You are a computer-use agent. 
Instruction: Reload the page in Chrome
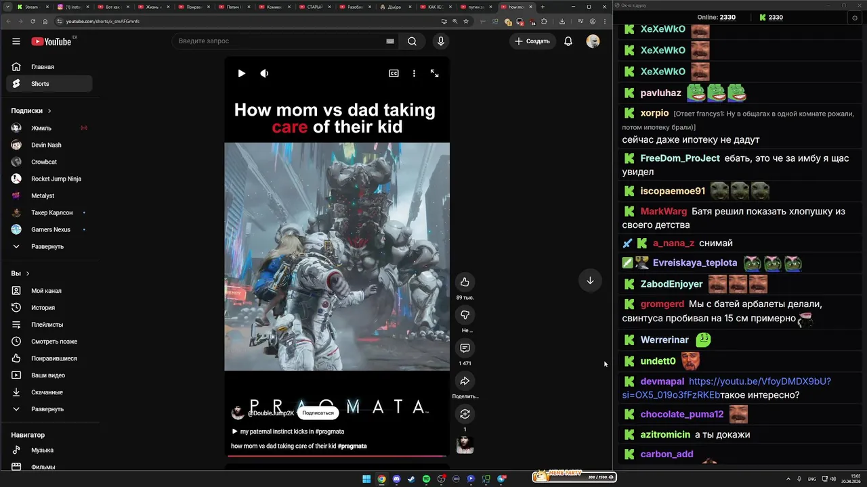click(x=33, y=21)
